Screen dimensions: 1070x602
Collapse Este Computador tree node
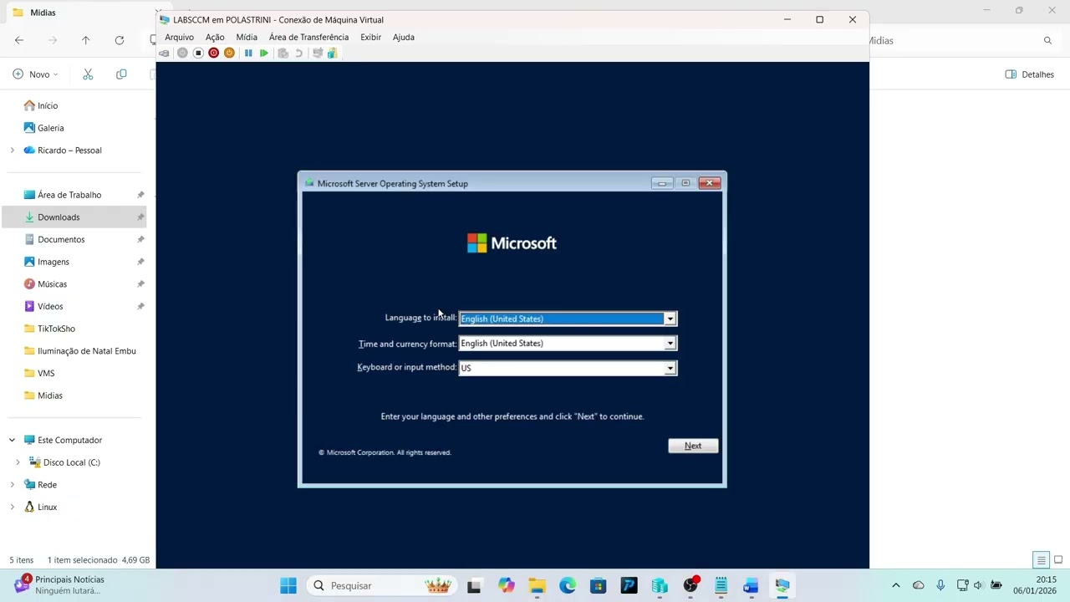12,440
